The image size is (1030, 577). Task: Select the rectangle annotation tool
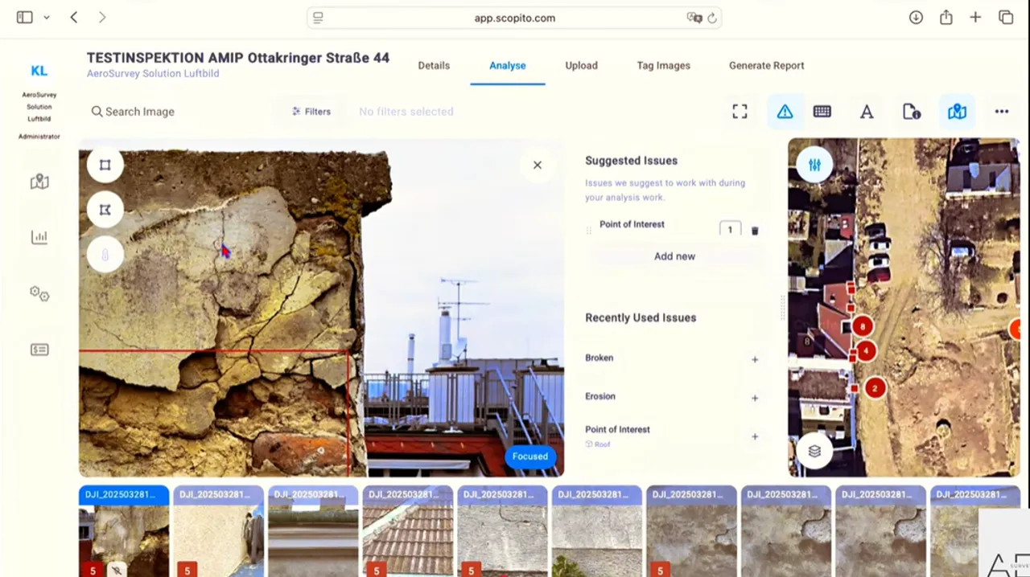105,165
